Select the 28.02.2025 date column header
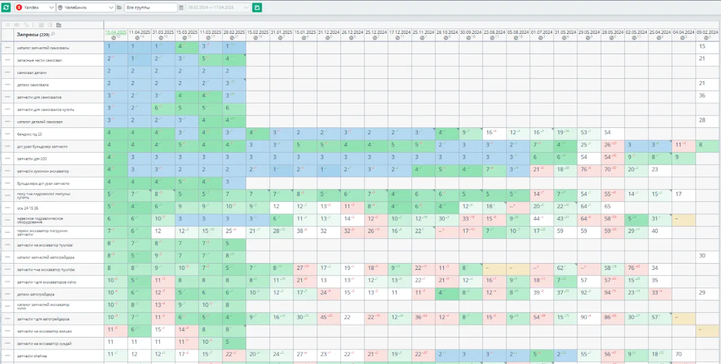This screenshot has width=721, height=364. click(x=234, y=32)
